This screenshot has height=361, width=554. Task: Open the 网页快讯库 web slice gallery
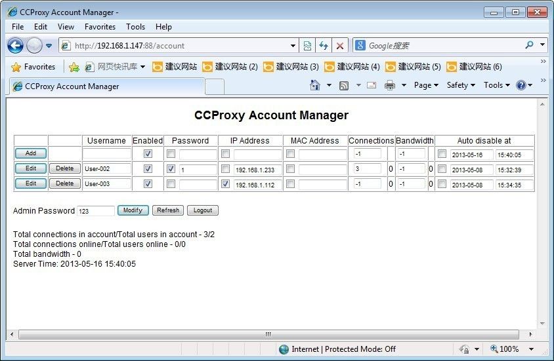(x=115, y=67)
